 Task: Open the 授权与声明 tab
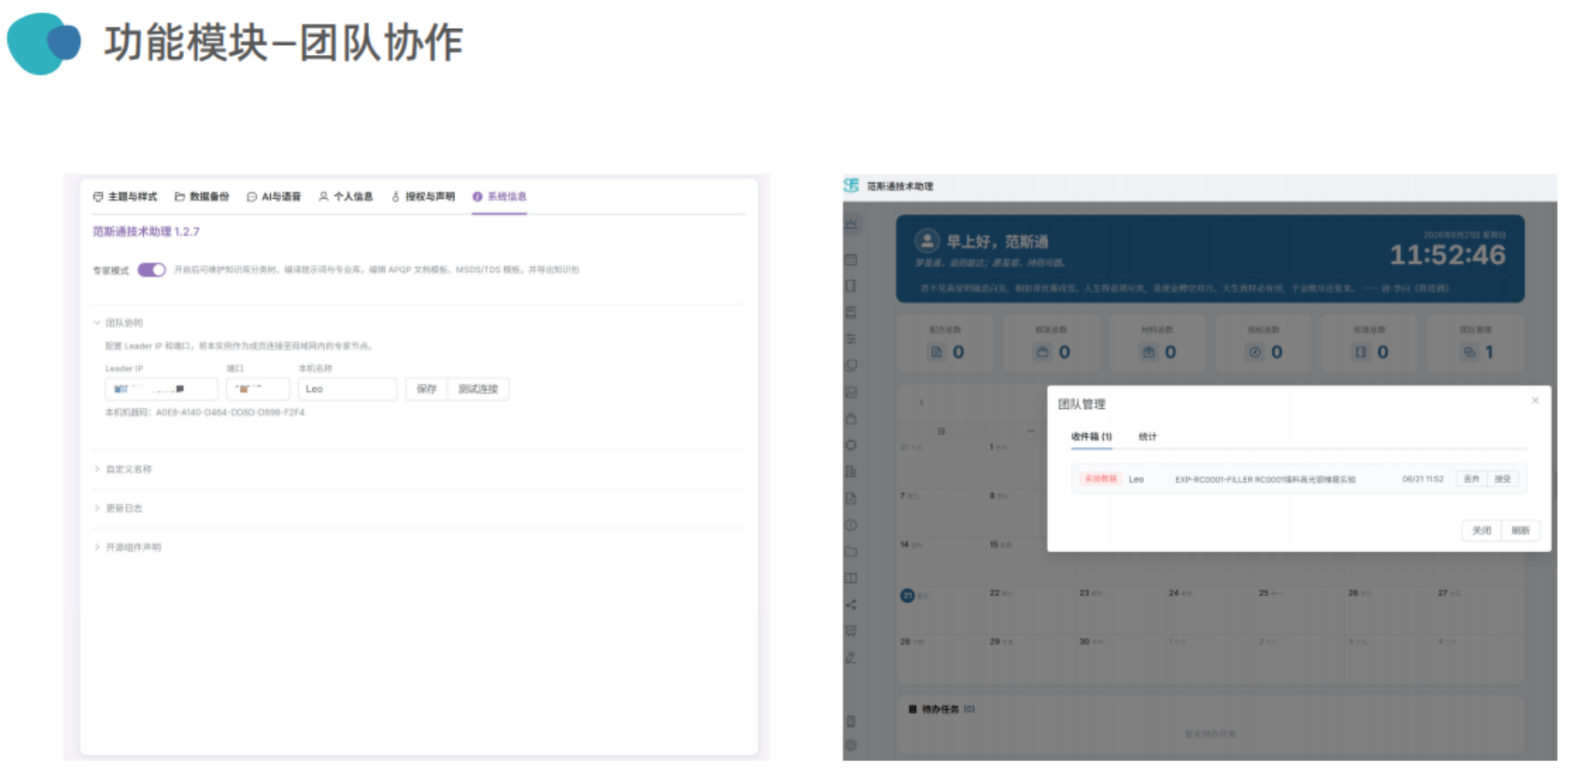422,197
